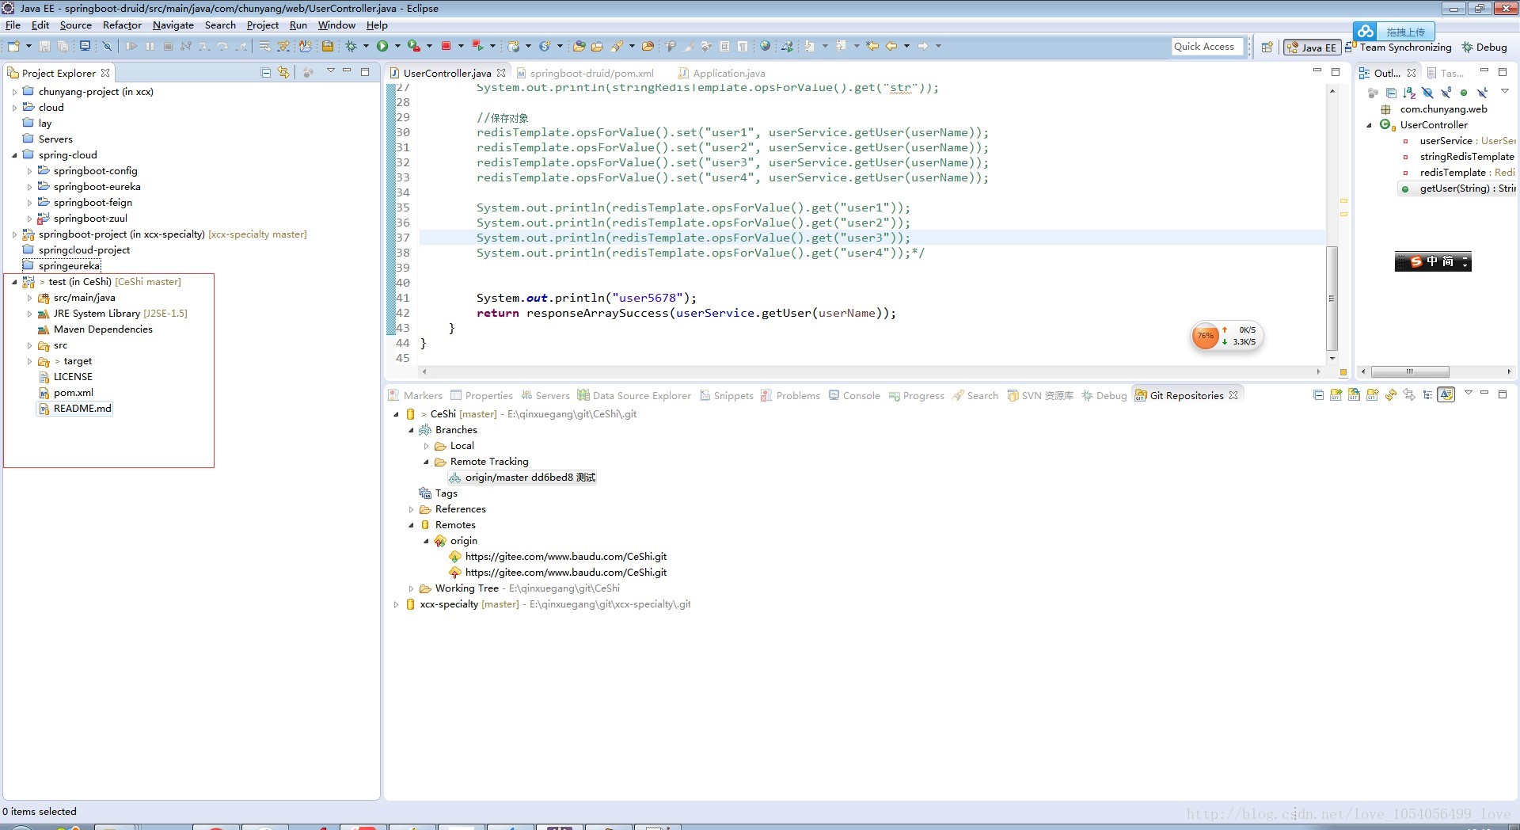The image size is (1520, 830).
Task: Select the first gitee.com CeShi.git URL
Action: (566, 557)
